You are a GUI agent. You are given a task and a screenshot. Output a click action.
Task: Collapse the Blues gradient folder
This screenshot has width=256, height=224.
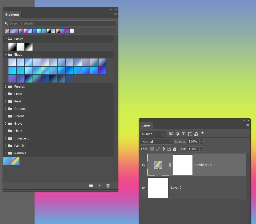pyautogui.click(x=6, y=55)
